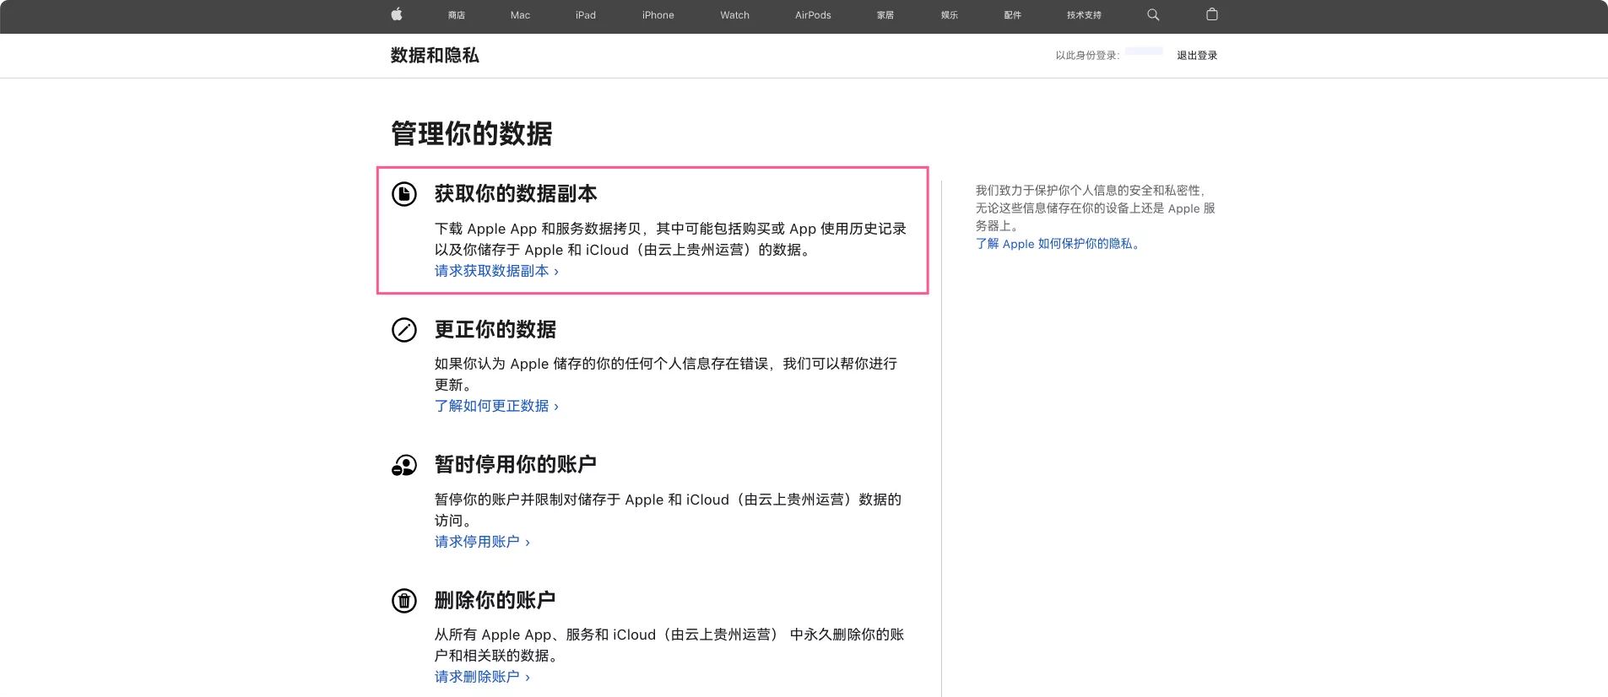Screen dimensions: 1608x697
Task: Click 退出登录 to sign out
Action: pyautogui.click(x=1197, y=56)
